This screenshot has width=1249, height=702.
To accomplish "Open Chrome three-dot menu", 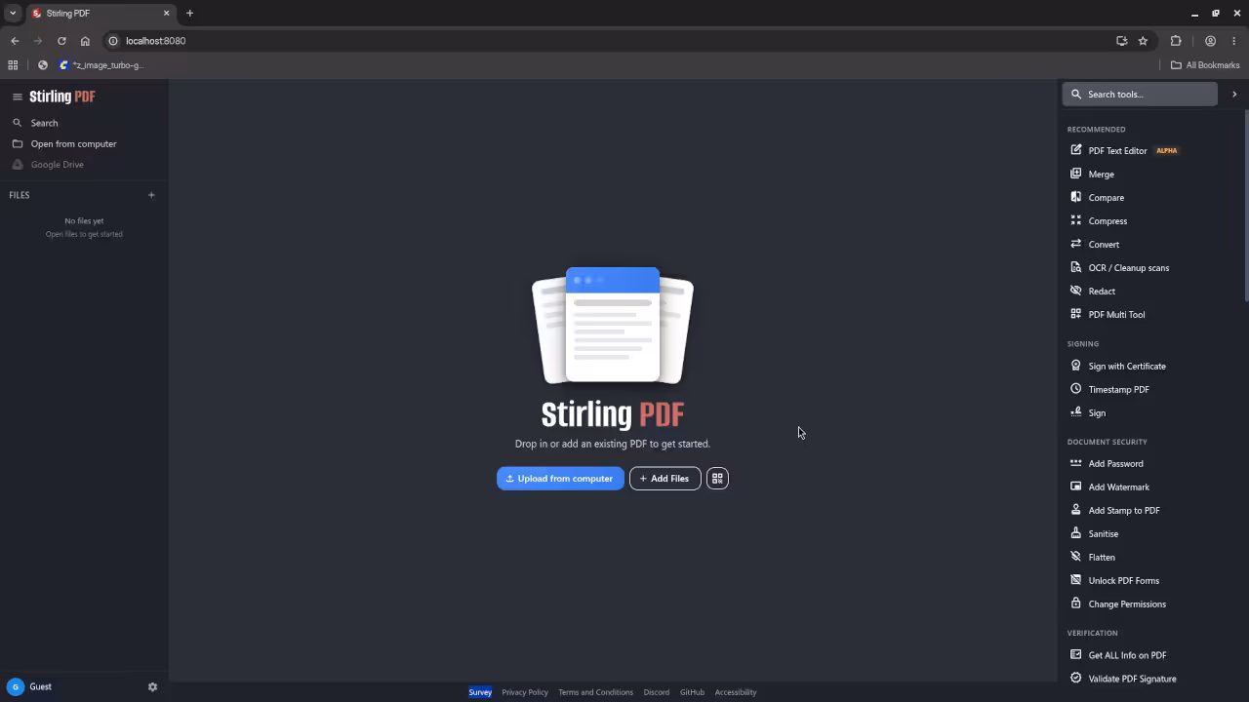I will (x=1234, y=41).
